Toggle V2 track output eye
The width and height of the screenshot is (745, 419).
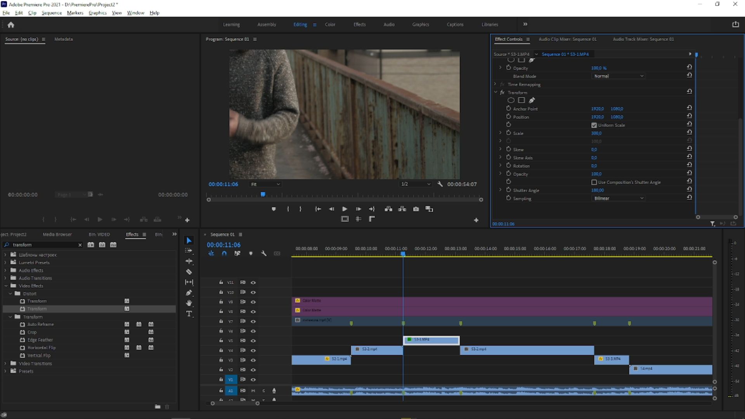coord(253,370)
